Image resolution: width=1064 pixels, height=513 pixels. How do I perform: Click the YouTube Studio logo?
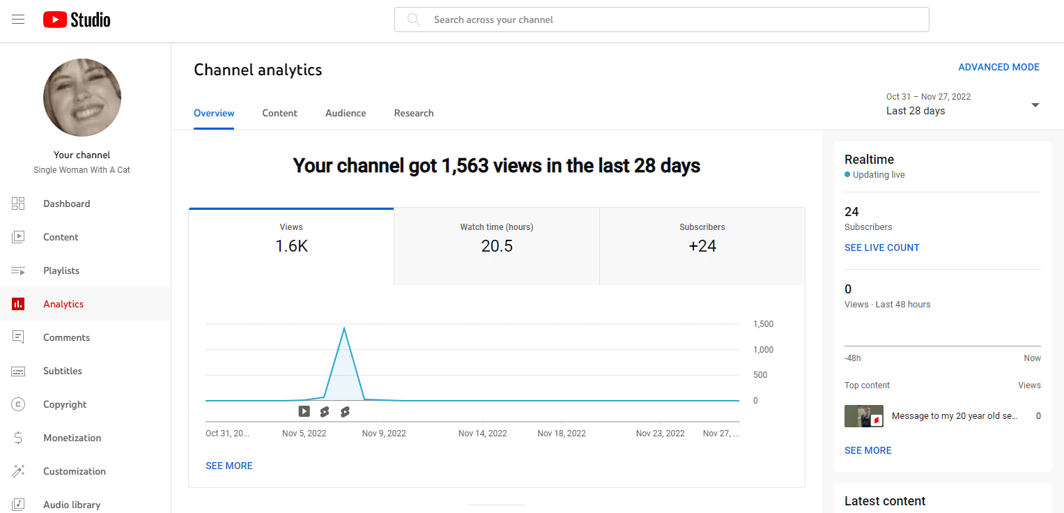(x=77, y=20)
